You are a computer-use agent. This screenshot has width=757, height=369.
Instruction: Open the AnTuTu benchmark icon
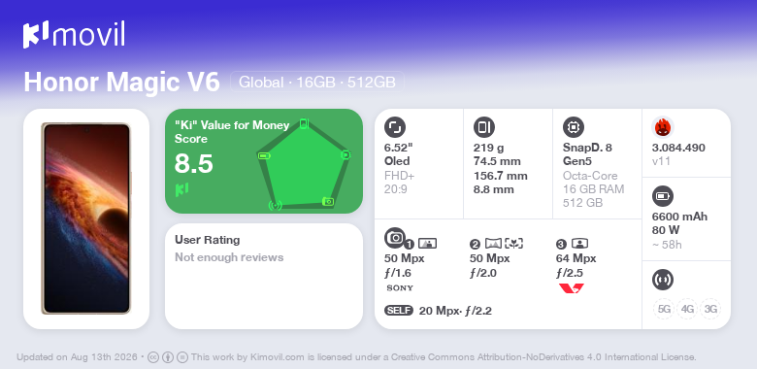pyautogui.click(x=663, y=127)
